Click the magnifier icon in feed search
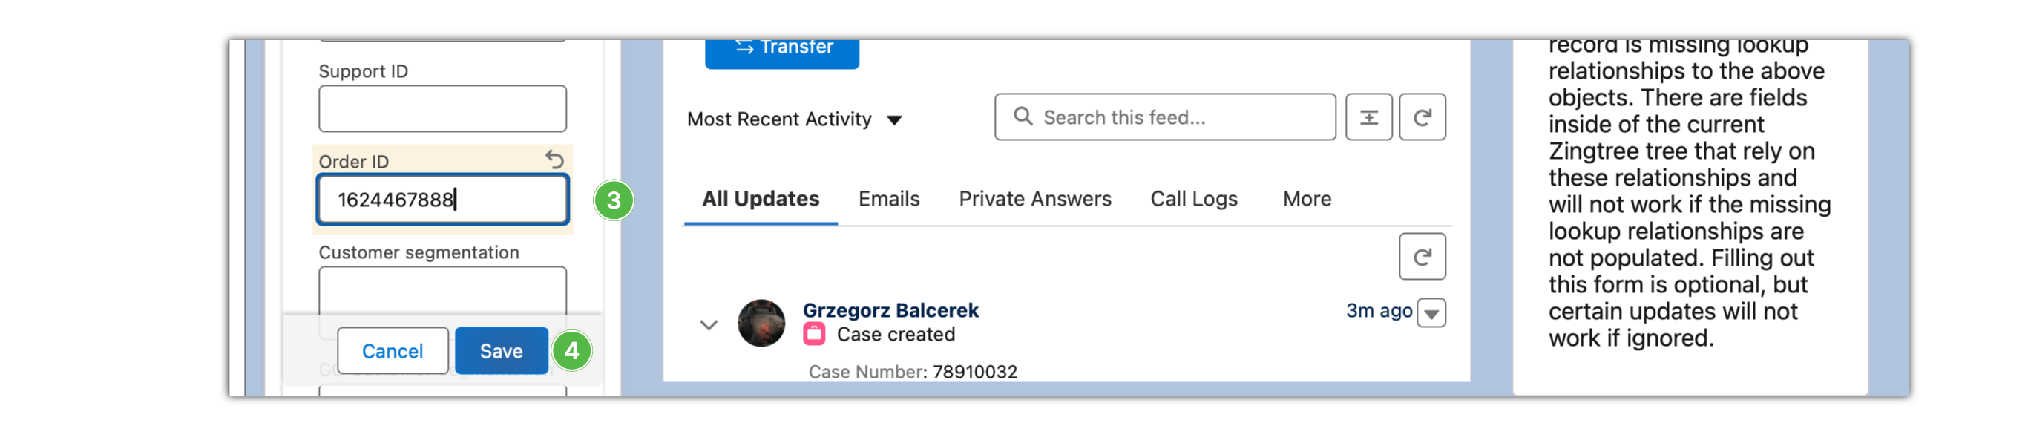The image size is (2028, 446). pyautogui.click(x=1023, y=117)
